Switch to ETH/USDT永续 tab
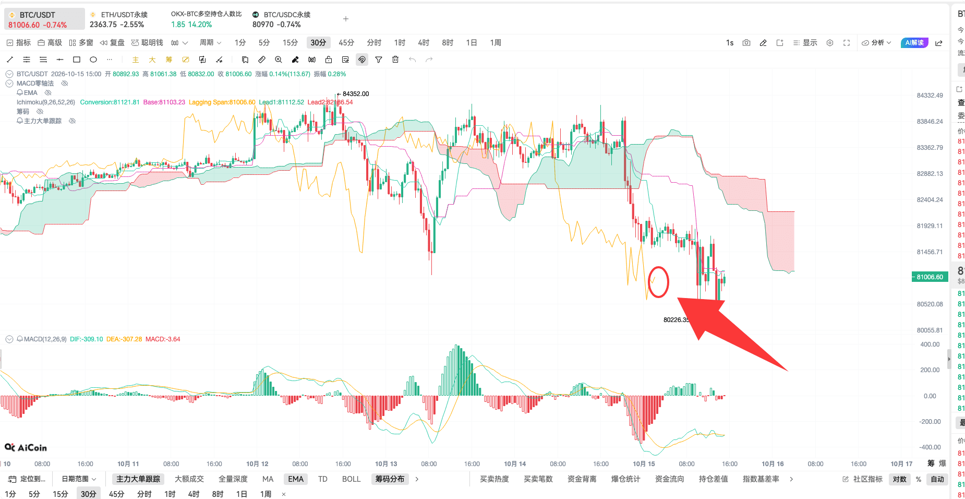 119,19
